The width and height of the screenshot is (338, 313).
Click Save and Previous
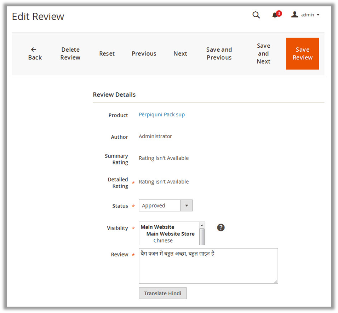(219, 54)
